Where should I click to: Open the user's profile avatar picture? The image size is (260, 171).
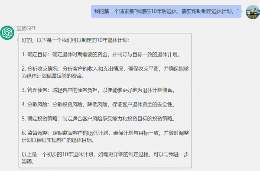coord(253,12)
